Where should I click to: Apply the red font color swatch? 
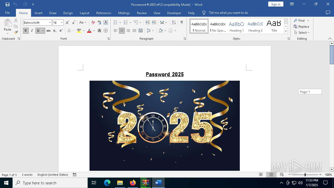89,31
